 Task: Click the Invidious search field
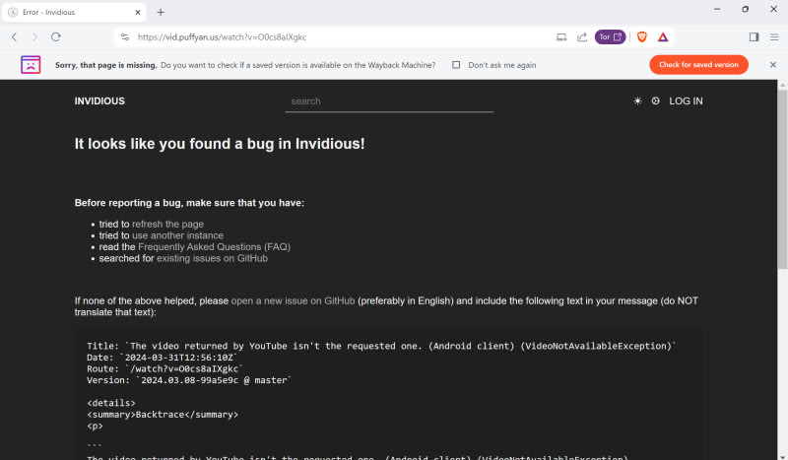[x=388, y=101]
